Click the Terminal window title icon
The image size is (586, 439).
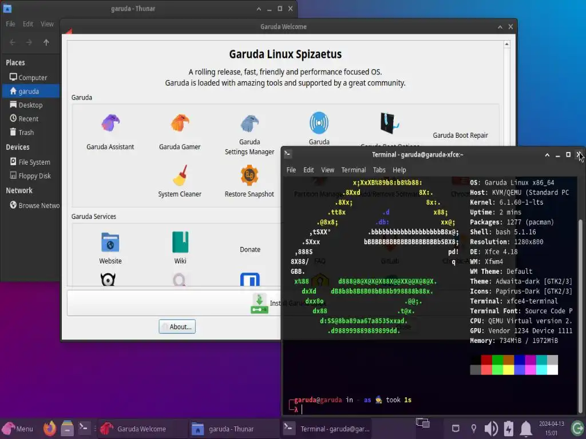click(x=288, y=154)
